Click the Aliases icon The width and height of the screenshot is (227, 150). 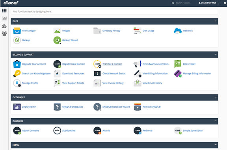(97, 130)
